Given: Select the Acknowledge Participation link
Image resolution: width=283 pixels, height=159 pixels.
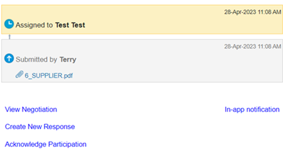Looking at the screenshot, I should 45,144.
